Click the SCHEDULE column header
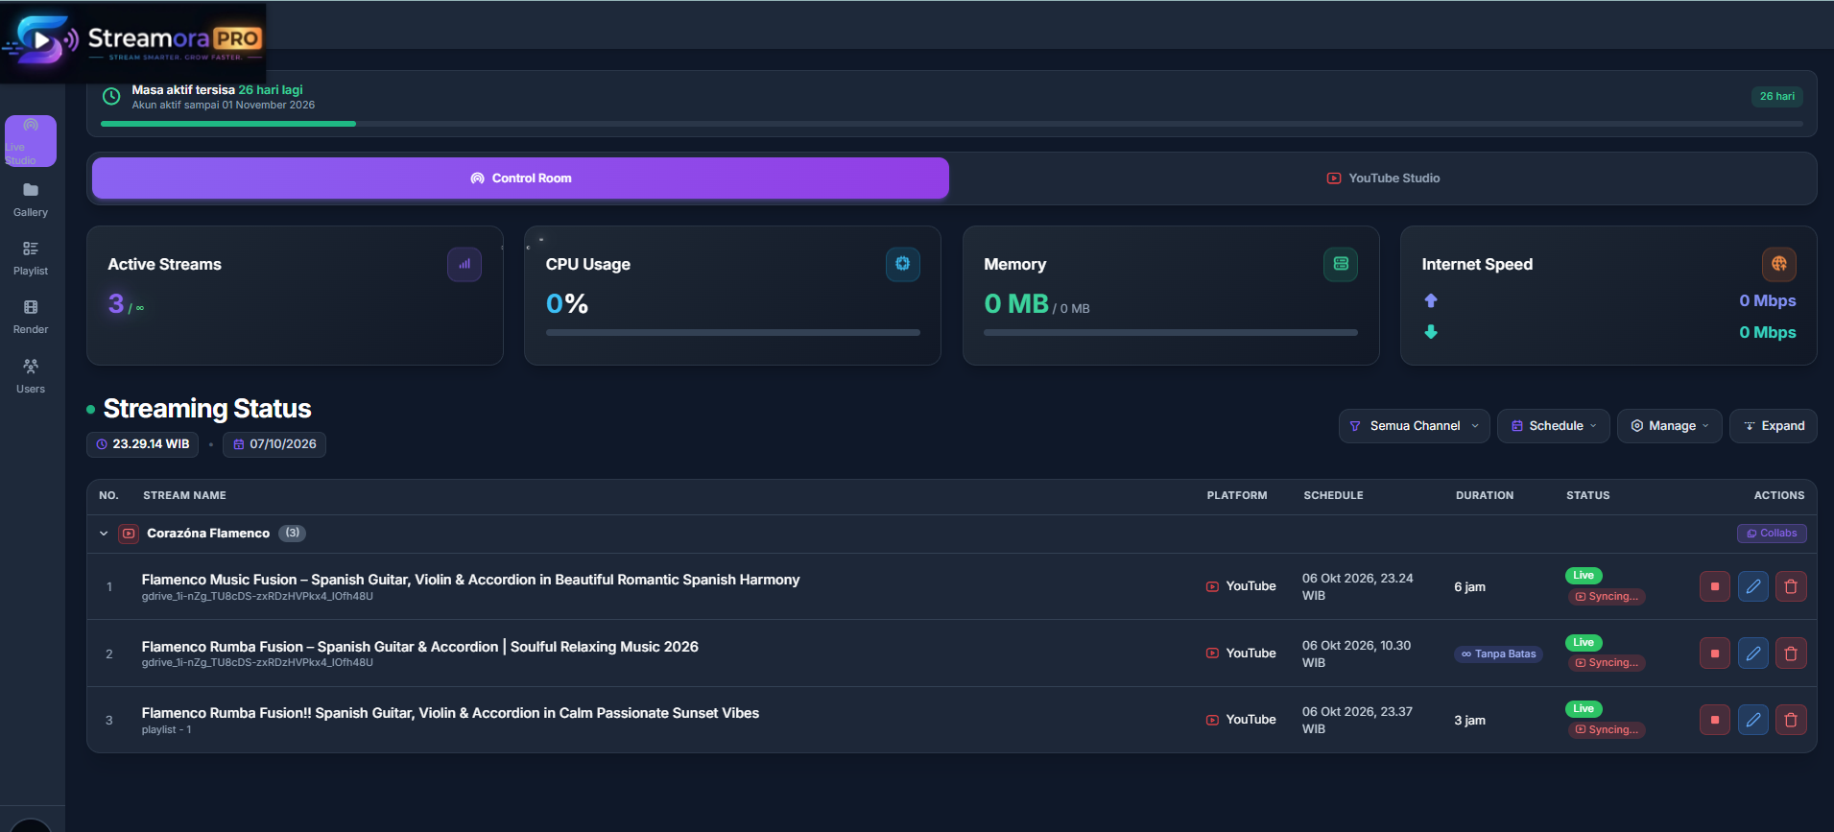 (1333, 496)
